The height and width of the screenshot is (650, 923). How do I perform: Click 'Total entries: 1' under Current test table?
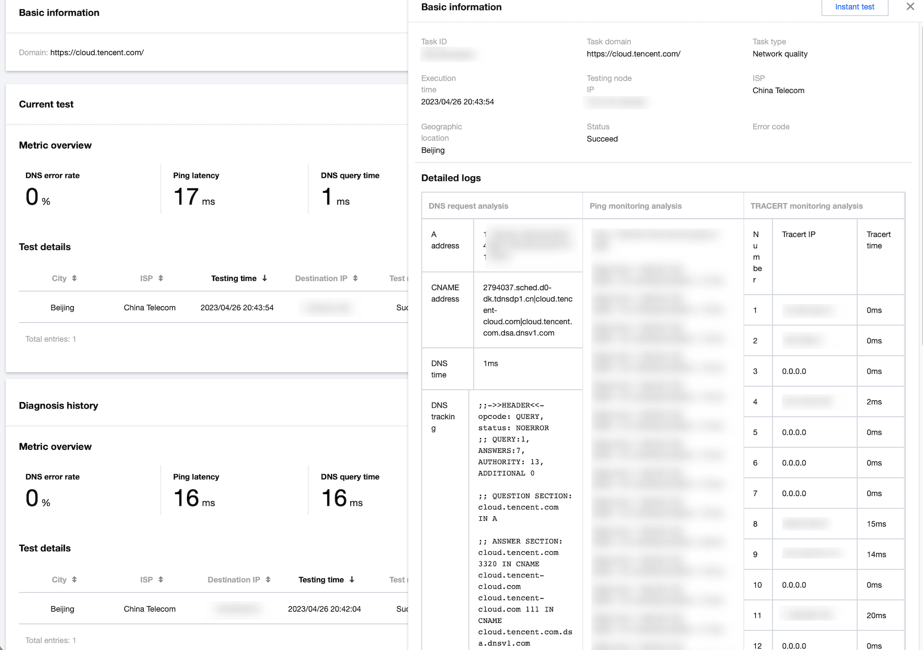51,339
